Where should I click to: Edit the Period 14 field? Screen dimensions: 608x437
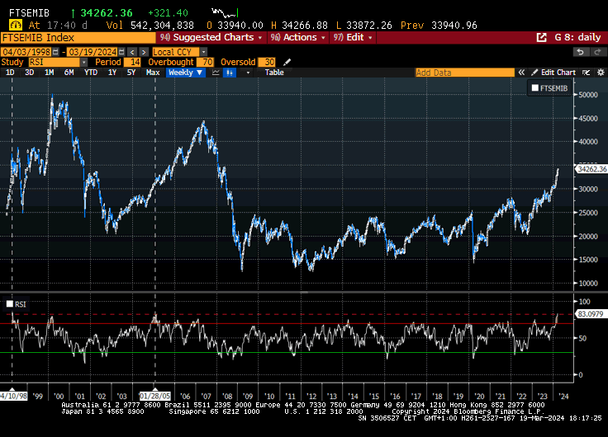pyautogui.click(x=132, y=62)
